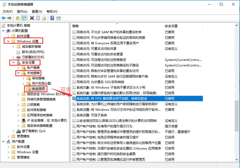240x168 pixels.
Task: Expand the 帐户策略 tree node
Action: pos(18,68)
